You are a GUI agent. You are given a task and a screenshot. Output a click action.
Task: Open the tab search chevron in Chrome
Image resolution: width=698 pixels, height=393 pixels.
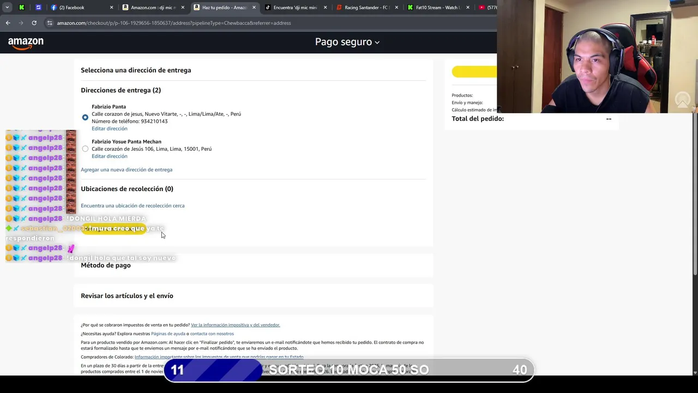click(7, 8)
